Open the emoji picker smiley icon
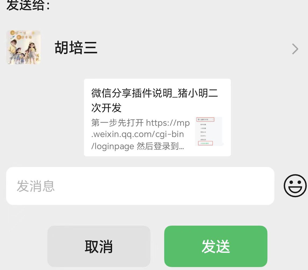 295,186
